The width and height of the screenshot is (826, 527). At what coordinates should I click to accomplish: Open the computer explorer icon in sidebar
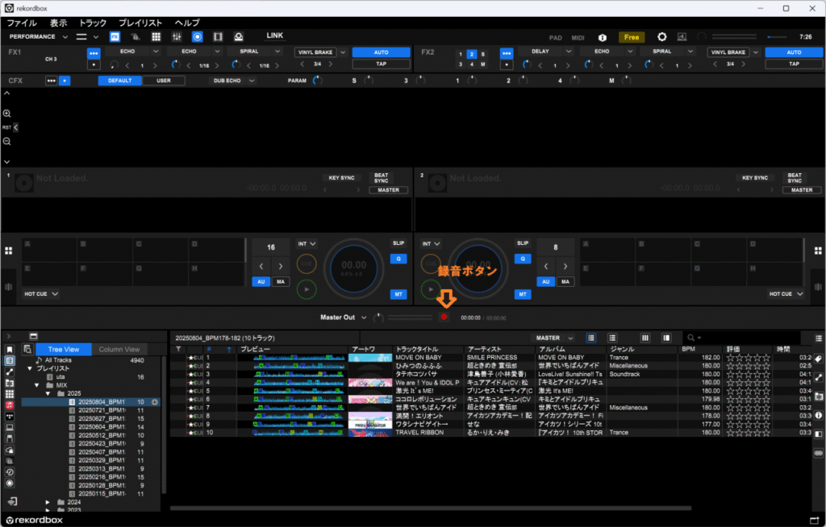10,427
